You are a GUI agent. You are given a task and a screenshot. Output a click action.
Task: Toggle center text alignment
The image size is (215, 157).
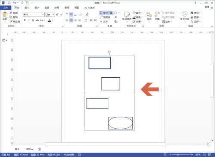pyautogui.click(x=71, y=20)
